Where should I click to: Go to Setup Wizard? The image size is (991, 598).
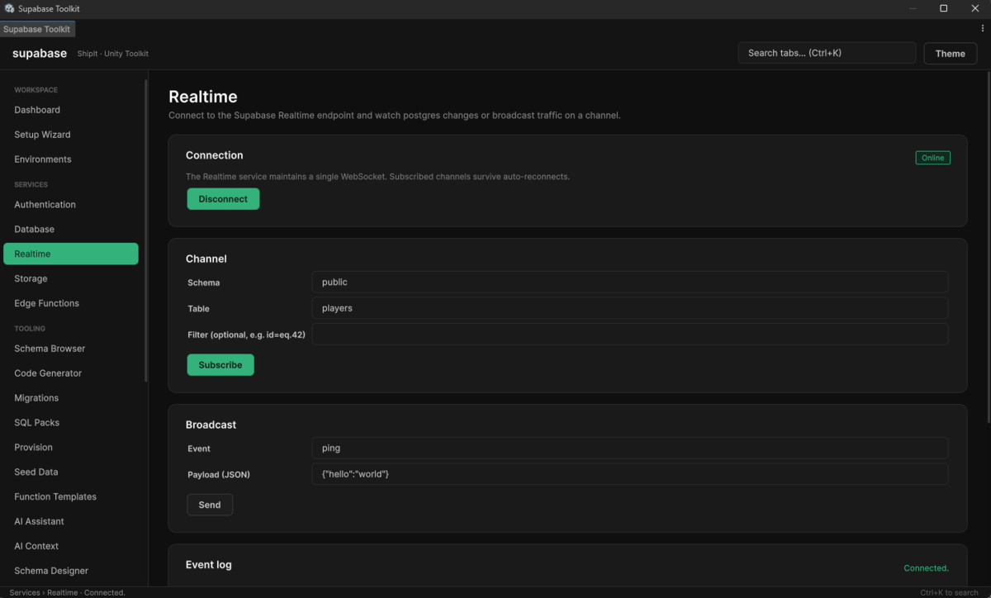71,135
